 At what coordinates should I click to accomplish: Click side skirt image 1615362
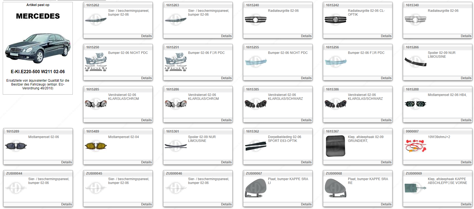[x=256, y=146]
